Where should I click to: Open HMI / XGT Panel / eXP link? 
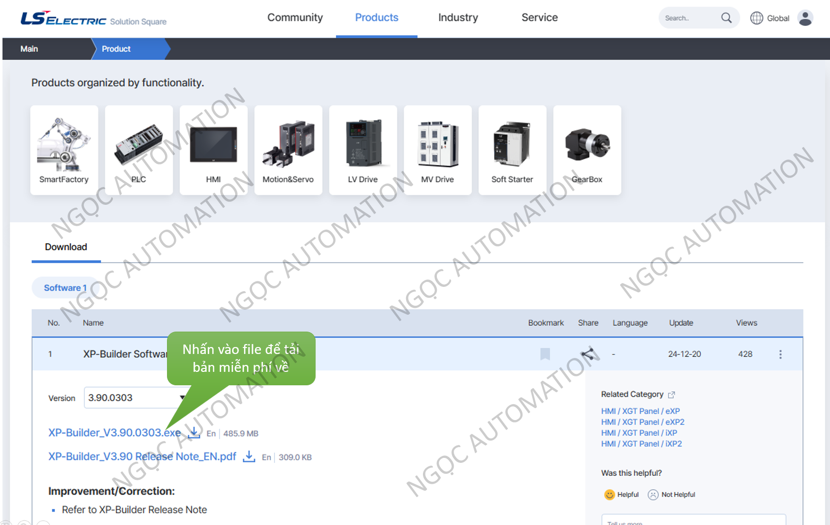(640, 411)
